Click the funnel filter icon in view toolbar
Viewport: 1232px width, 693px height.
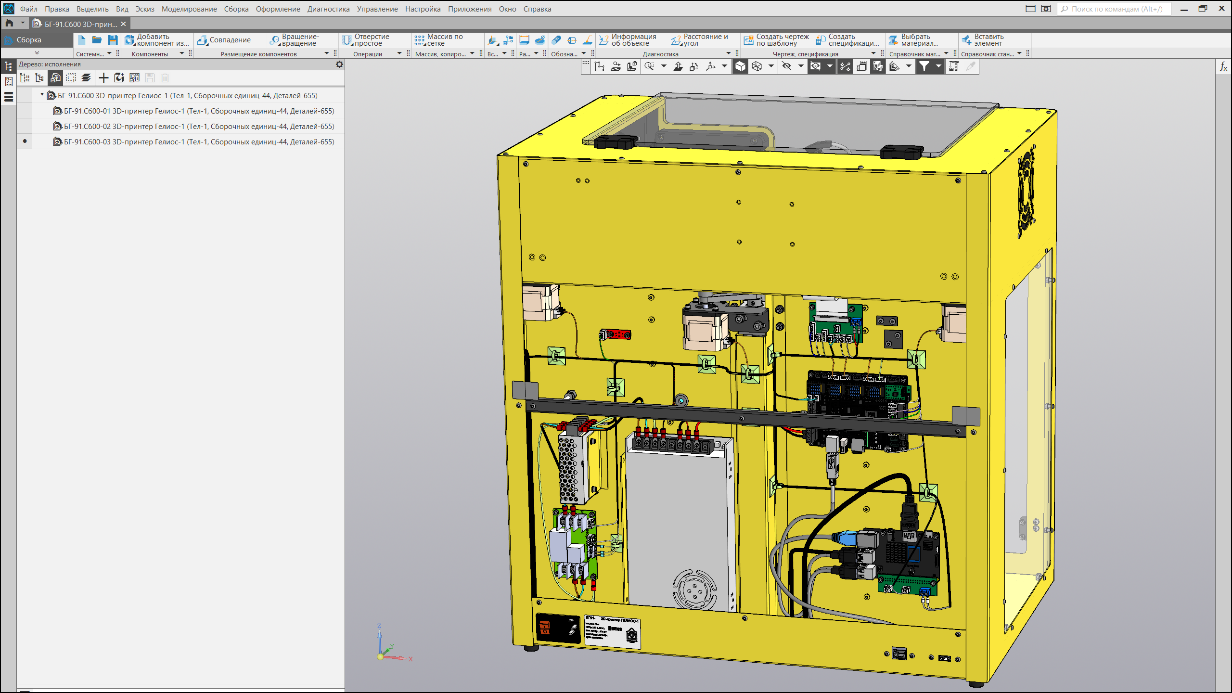(x=924, y=66)
